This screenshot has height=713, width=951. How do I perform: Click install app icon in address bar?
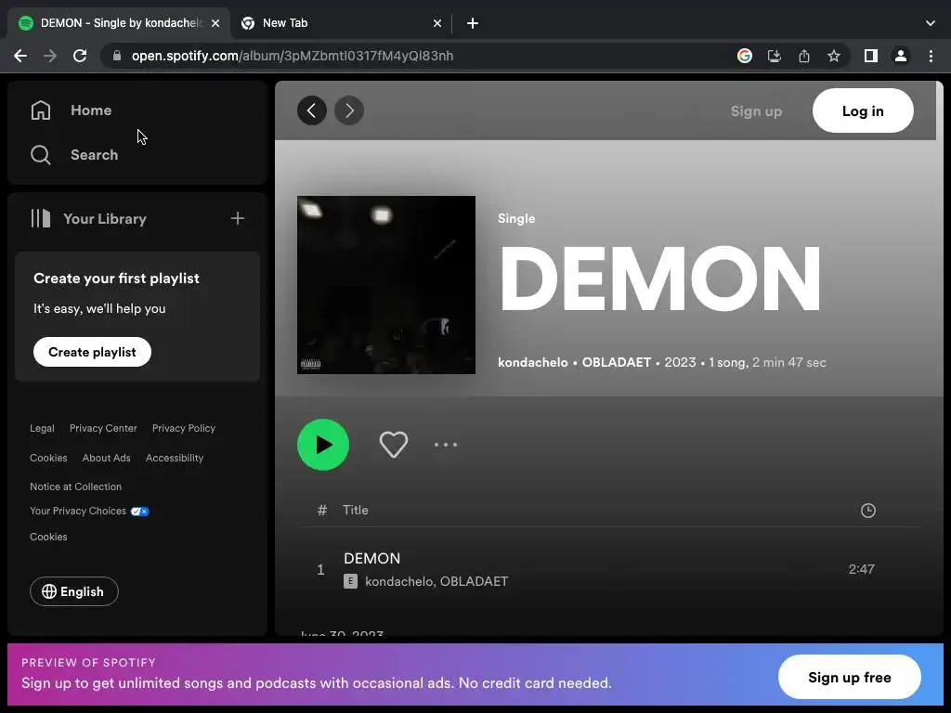[x=775, y=56]
